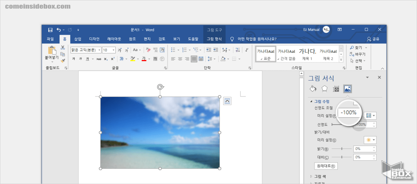Switch to the 삽입 ribbon tab

tap(78, 39)
